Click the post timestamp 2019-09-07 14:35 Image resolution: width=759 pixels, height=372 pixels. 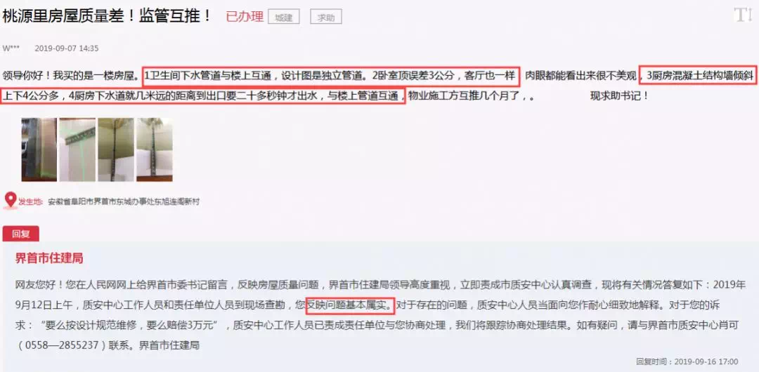coord(67,48)
